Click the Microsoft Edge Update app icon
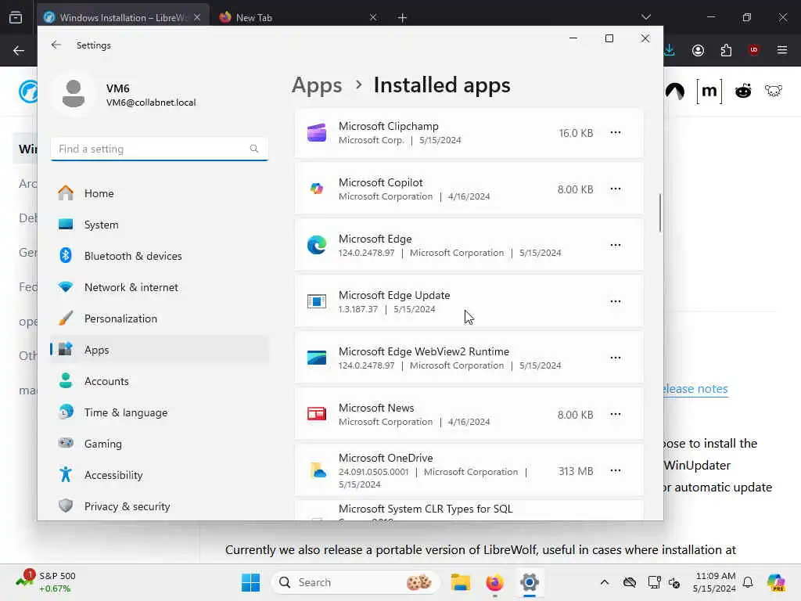The width and height of the screenshot is (801, 601). click(317, 301)
